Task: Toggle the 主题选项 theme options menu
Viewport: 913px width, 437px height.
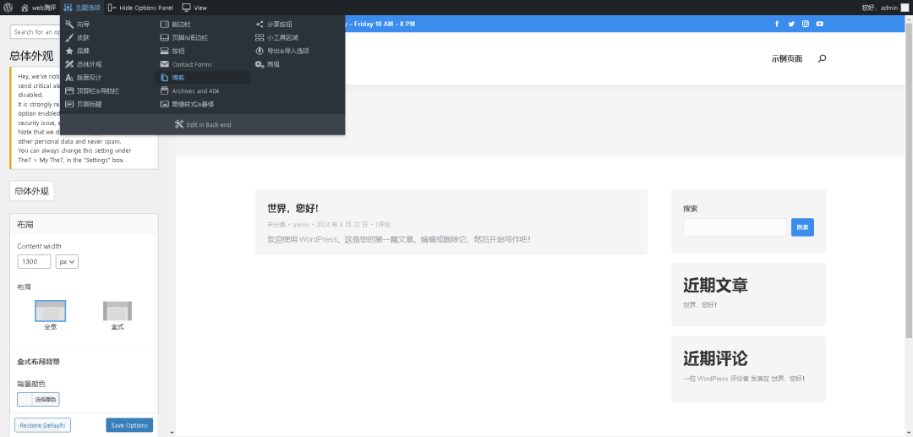Action: tap(82, 8)
